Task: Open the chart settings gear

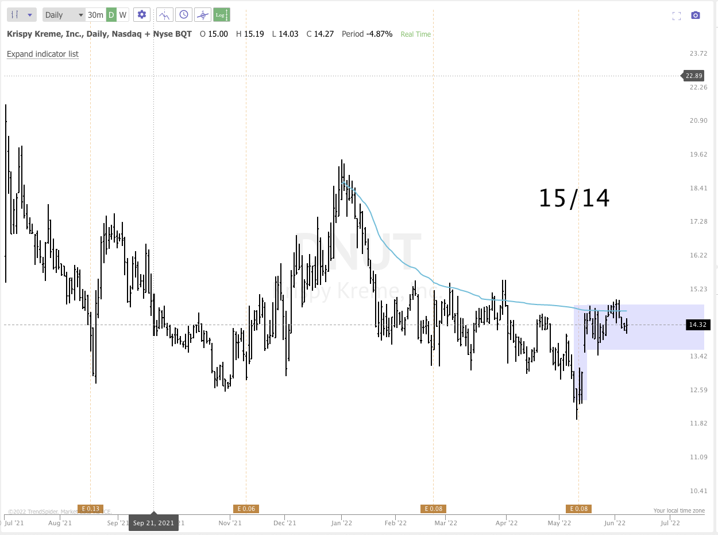Action: [142, 14]
